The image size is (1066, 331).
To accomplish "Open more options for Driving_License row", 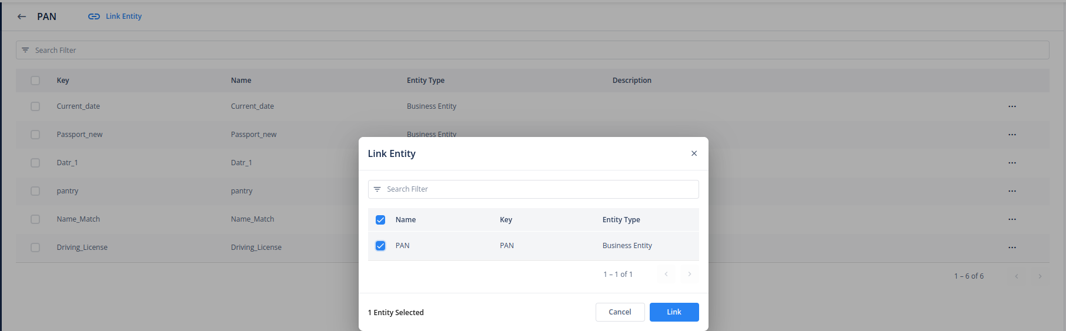I will (1011, 248).
